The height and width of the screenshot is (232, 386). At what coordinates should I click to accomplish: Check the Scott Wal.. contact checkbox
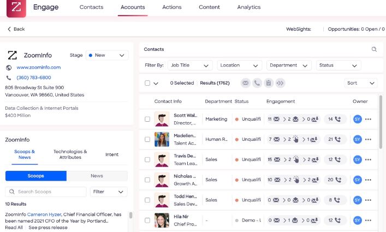(147, 119)
